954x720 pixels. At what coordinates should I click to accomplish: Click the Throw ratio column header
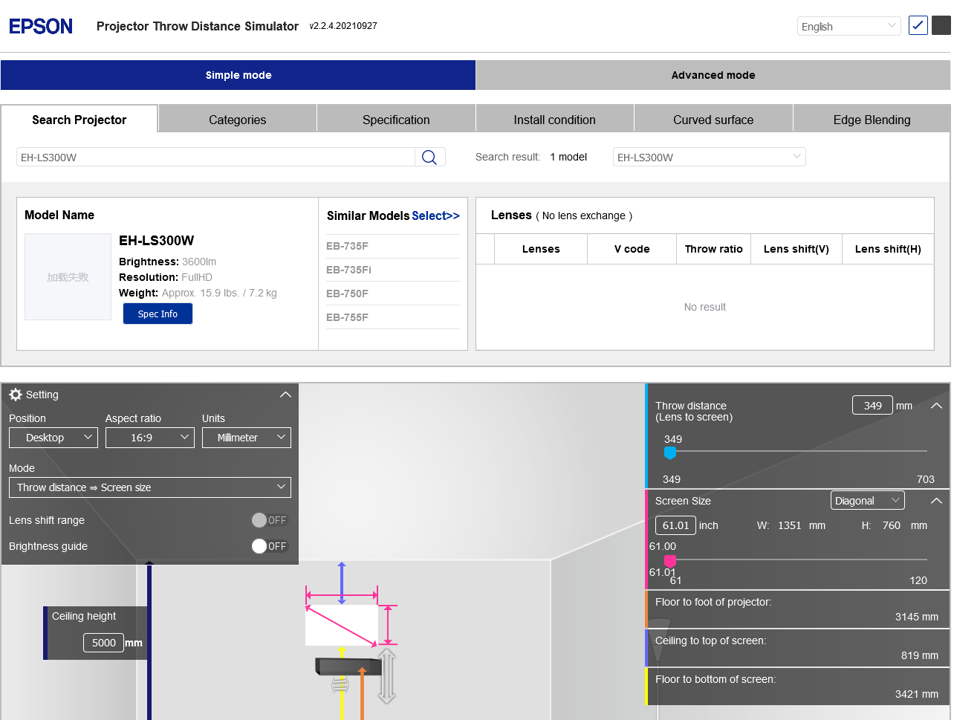tap(714, 249)
